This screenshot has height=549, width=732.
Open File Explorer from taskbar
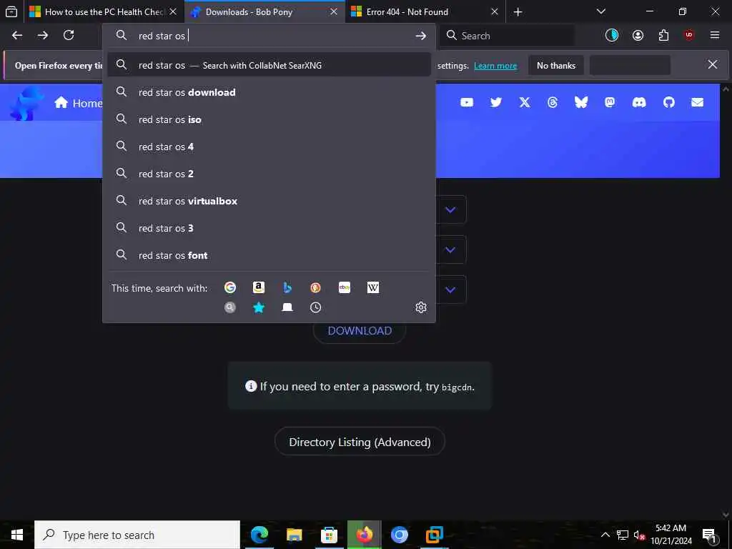[294, 535]
